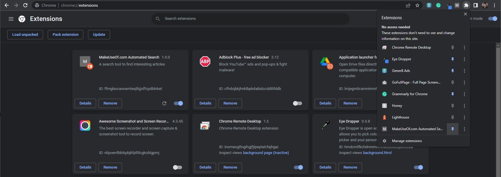Screen dimensions: 501x177
Task: Pin Lighthouse to the toolbar
Action: click(x=453, y=117)
